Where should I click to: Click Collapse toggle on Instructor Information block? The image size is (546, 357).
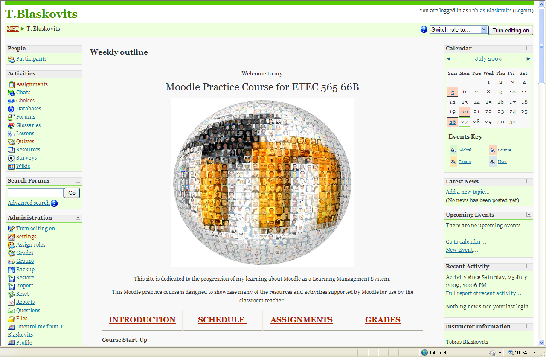[529, 326]
